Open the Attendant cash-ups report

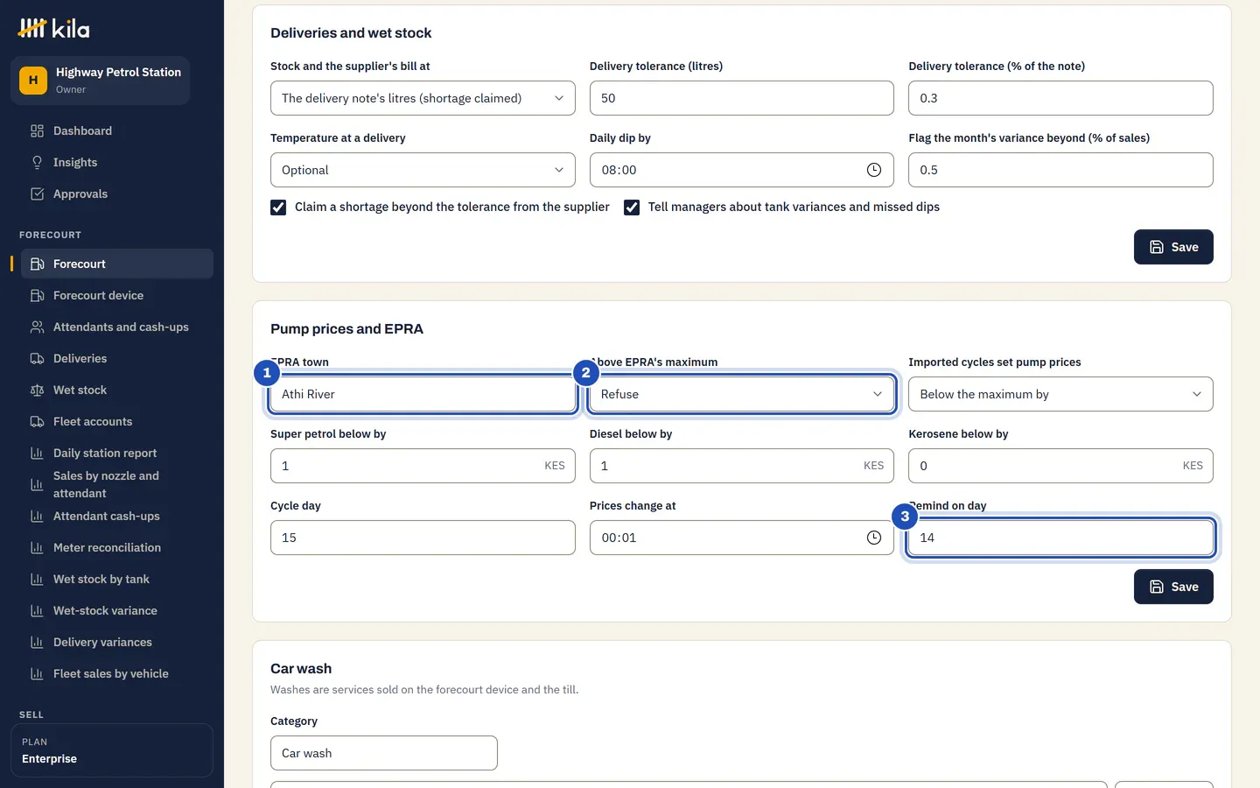click(x=117, y=516)
